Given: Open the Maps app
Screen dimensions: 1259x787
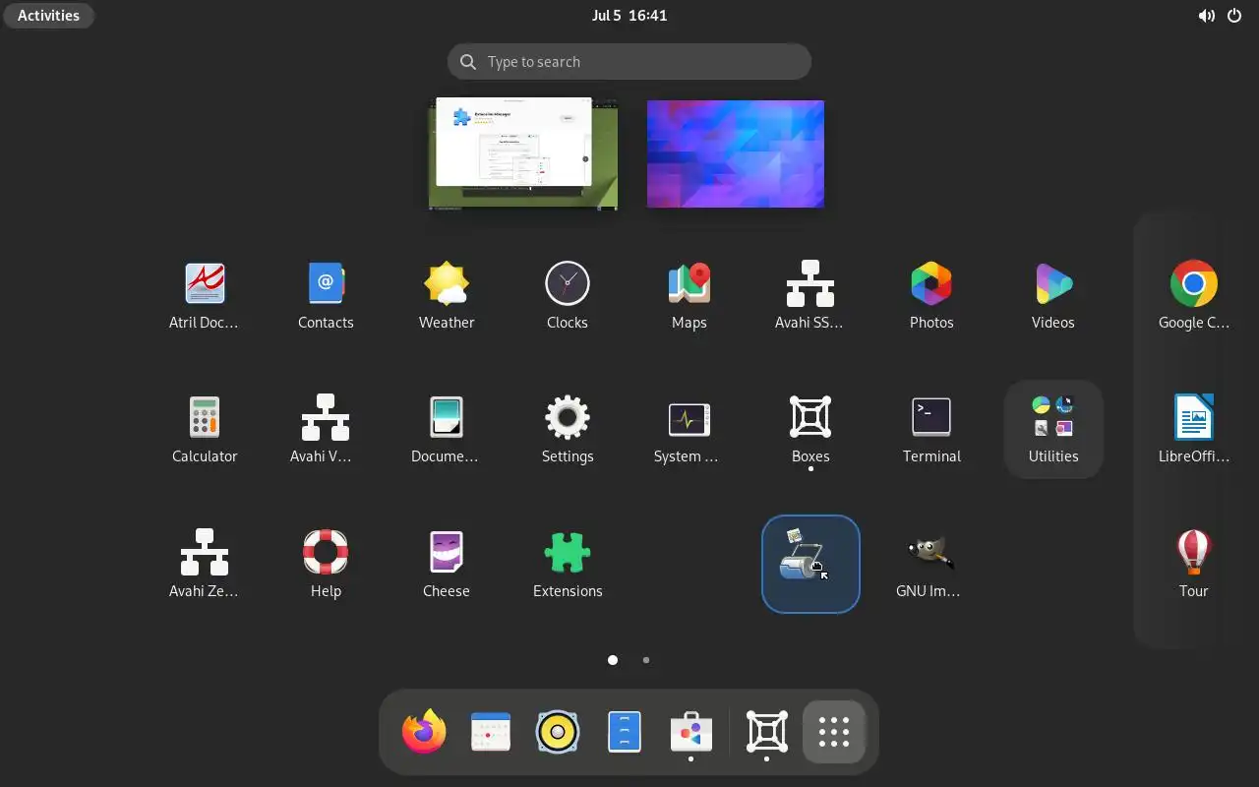Looking at the screenshot, I should [x=689, y=295].
